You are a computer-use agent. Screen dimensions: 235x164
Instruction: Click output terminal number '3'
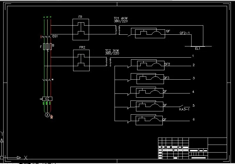(x=194, y=78)
